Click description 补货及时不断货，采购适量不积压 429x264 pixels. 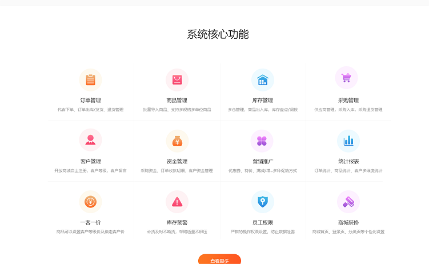(x=177, y=232)
